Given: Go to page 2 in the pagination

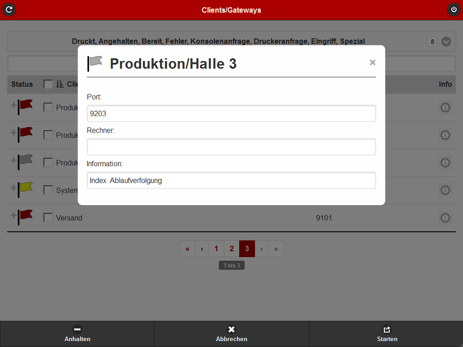Looking at the screenshot, I should [x=231, y=249].
